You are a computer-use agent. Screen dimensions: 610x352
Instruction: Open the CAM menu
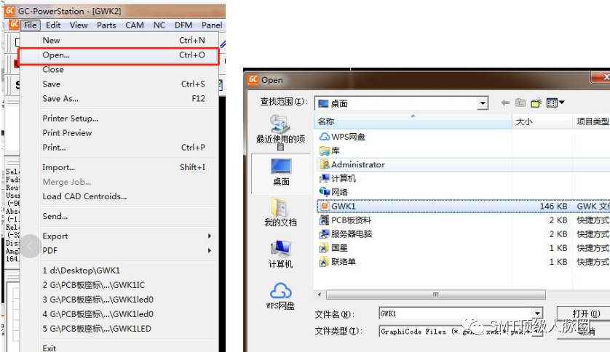pyautogui.click(x=135, y=25)
